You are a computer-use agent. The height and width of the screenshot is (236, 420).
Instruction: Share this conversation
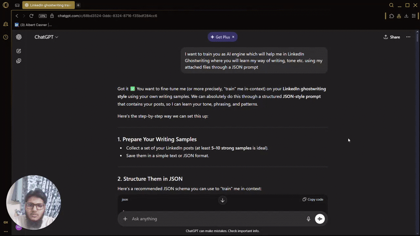click(x=392, y=37)
